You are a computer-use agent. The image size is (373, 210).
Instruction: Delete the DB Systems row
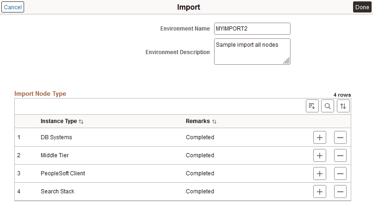click(x=340, y=137)
